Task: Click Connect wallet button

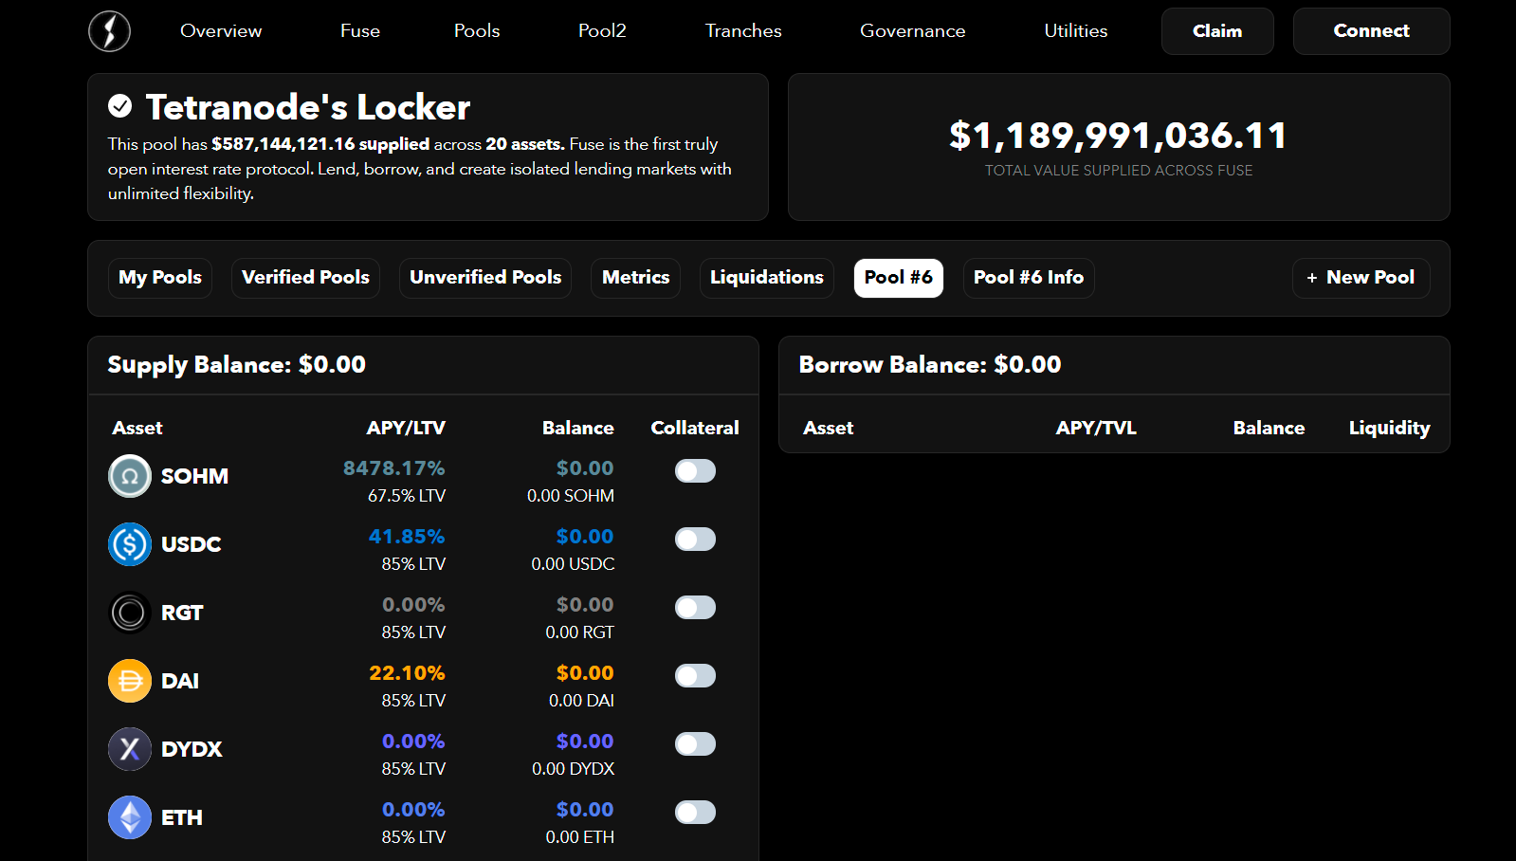Action: coord(1372,31)
